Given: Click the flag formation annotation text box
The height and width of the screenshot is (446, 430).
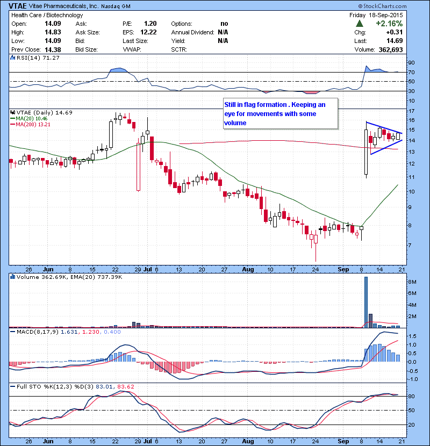Looking at the screenshot, I should pos(281,114).
